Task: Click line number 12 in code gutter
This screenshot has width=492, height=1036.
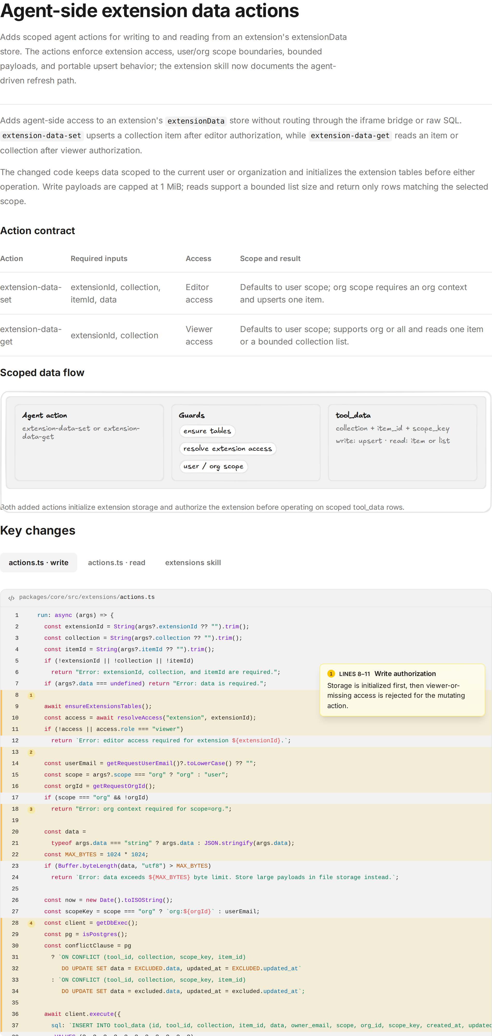Action: (15, 741)
